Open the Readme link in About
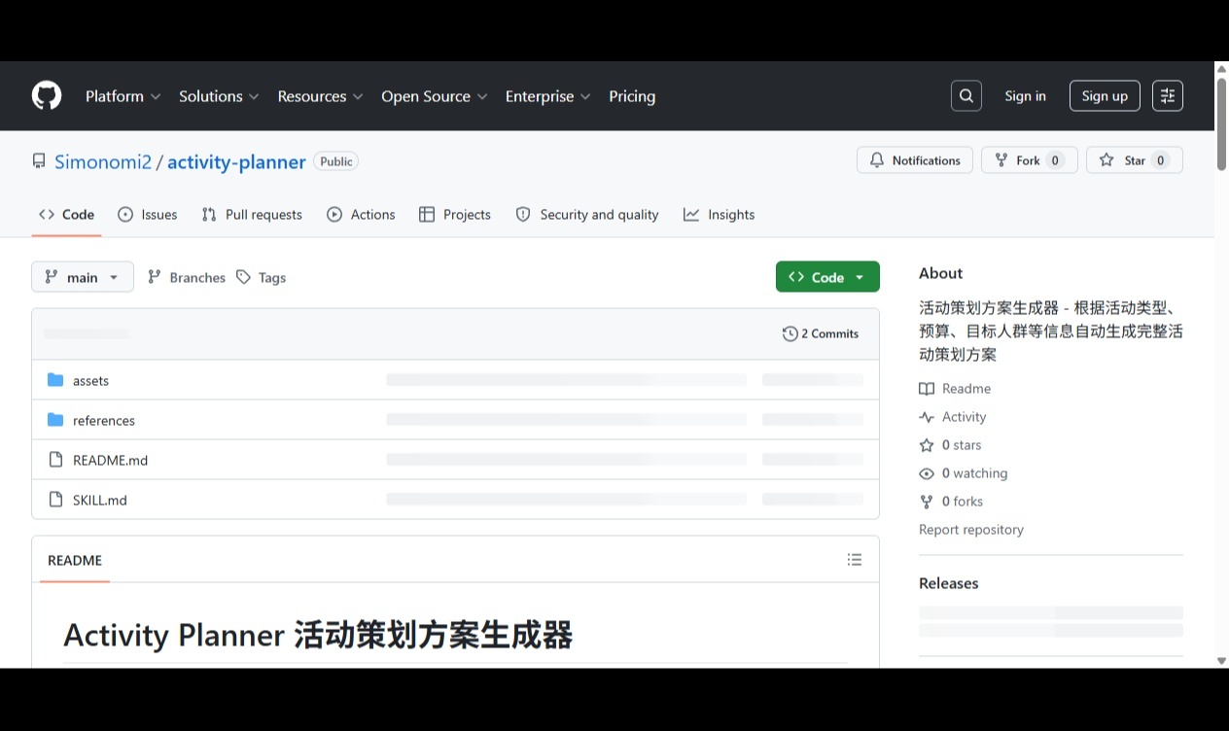Viewport: 1229px width, 731px height. (x=955, y=388)
